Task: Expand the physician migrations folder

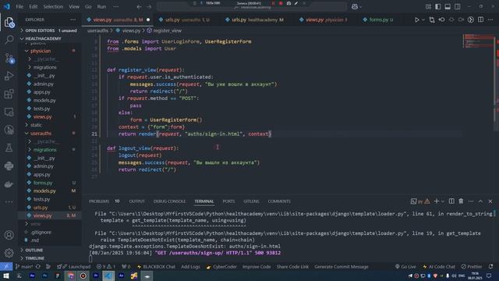Action: click(30, 67)
